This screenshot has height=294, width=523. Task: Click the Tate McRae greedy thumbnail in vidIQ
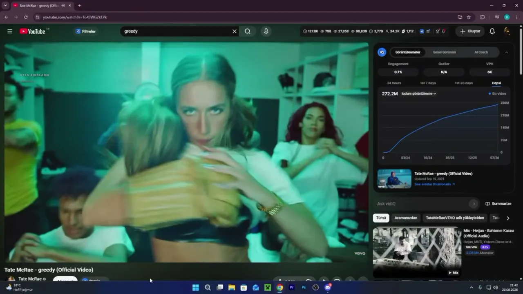click(x=394, y=179)
